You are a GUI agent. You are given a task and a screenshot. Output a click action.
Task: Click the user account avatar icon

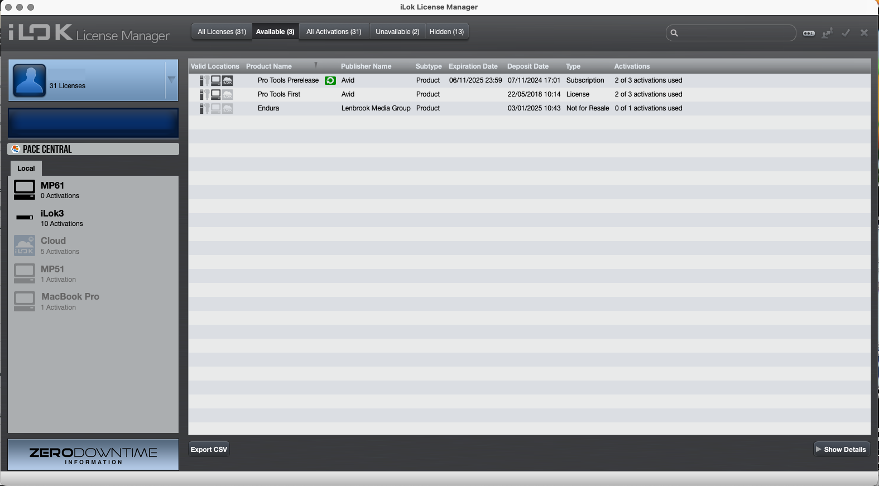(x=30, y=80)
